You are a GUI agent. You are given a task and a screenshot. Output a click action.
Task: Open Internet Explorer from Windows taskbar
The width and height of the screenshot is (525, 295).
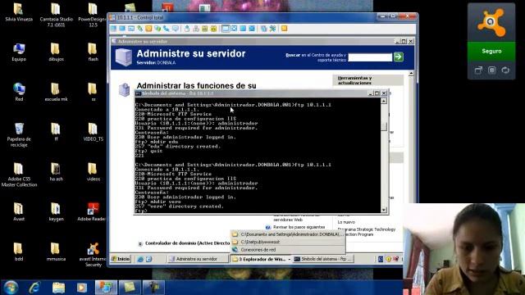[34, 288]
